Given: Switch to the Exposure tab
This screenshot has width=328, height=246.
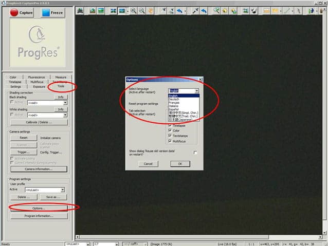Looking at the screenshot, I should tap(39, 87).
